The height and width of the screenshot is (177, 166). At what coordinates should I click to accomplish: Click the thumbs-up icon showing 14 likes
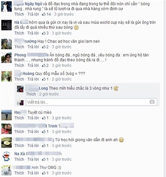coord(44,14)
